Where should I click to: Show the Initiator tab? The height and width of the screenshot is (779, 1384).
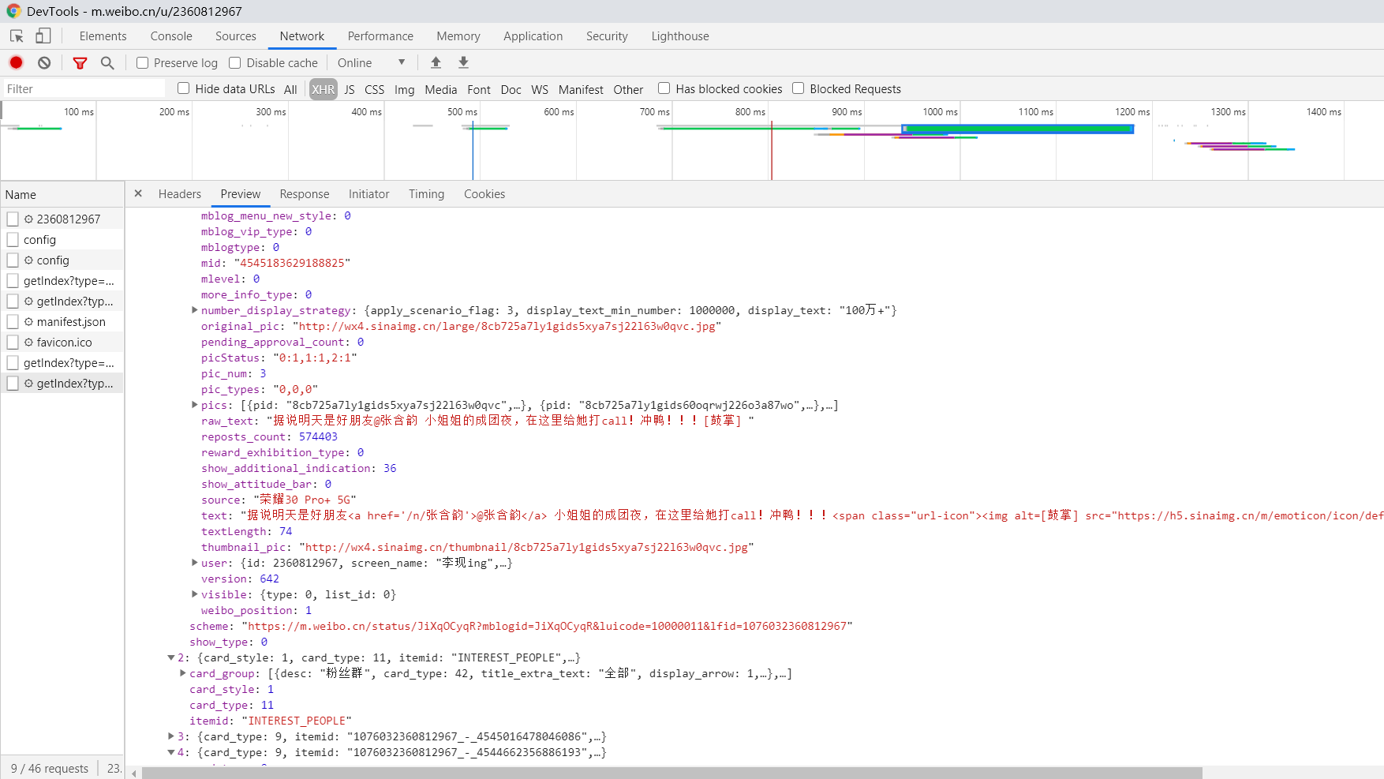click(x=369, y=194)
